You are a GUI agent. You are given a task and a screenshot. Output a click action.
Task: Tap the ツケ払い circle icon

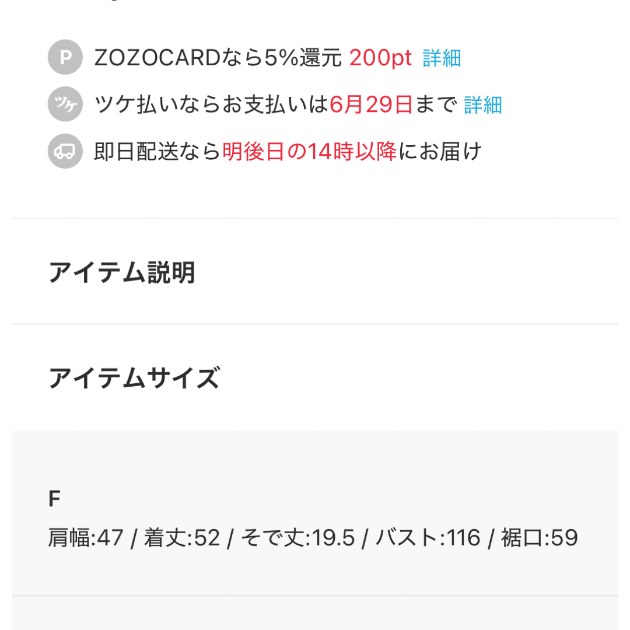click(65, 104)
